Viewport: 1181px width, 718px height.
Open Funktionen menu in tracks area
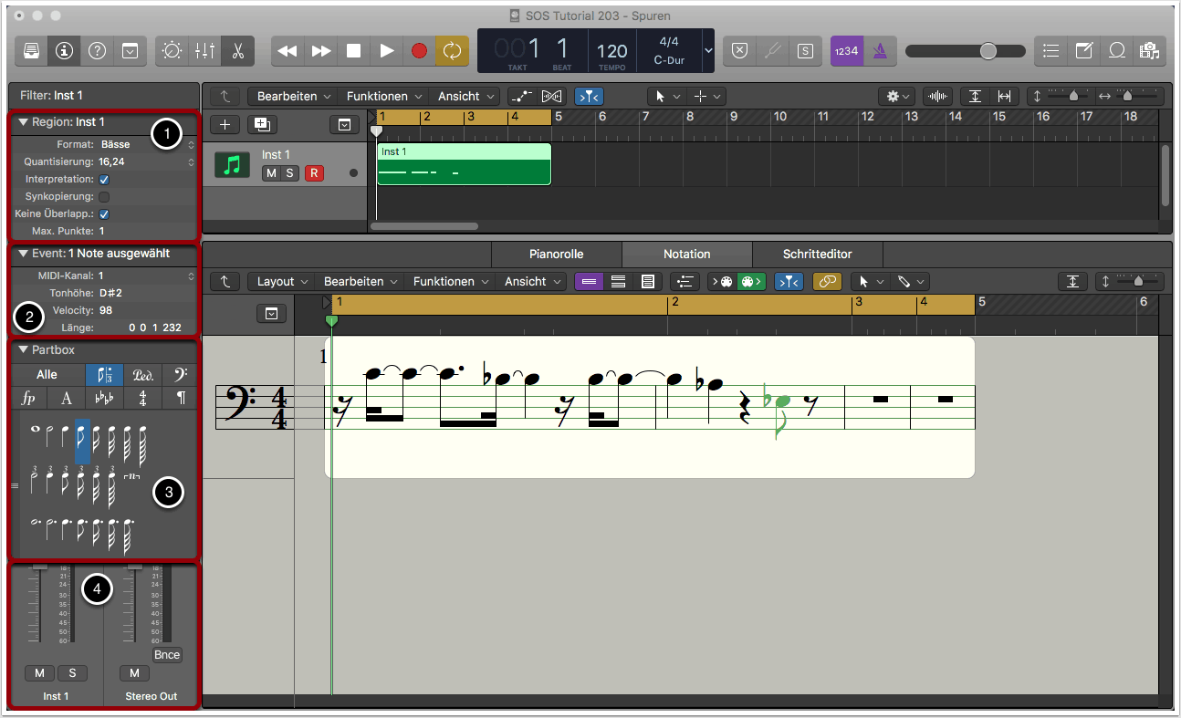(383, 96)
